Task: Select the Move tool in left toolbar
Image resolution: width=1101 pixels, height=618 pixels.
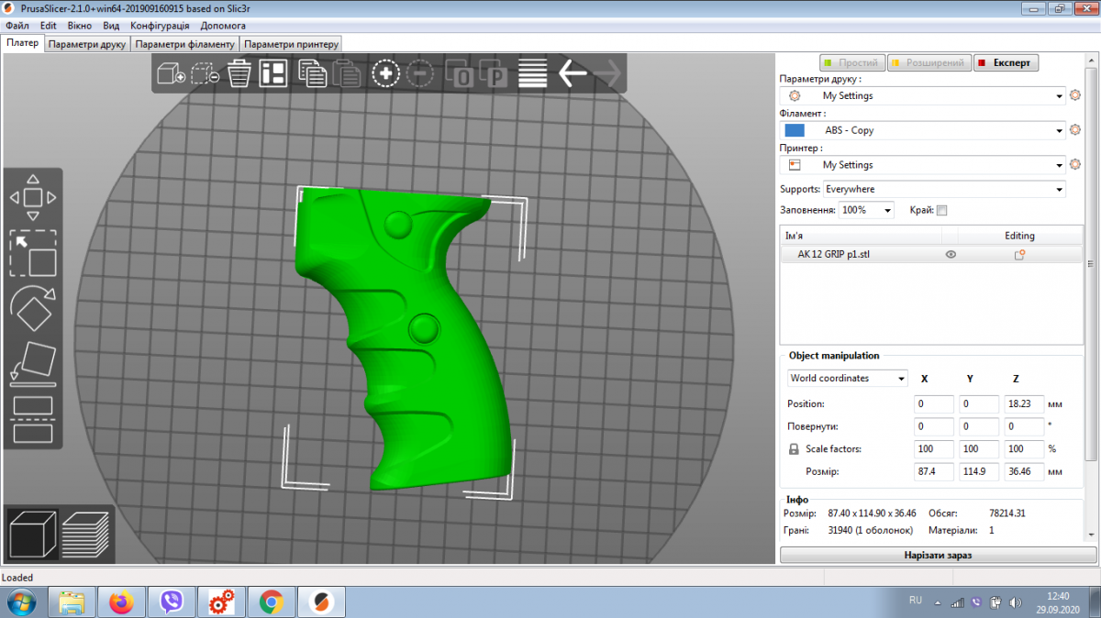Action: (33, 197)
